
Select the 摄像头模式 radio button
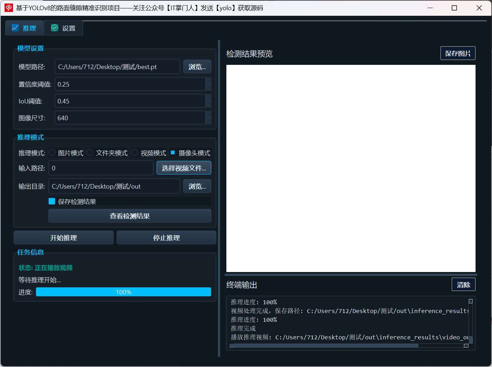coord(173,152)
